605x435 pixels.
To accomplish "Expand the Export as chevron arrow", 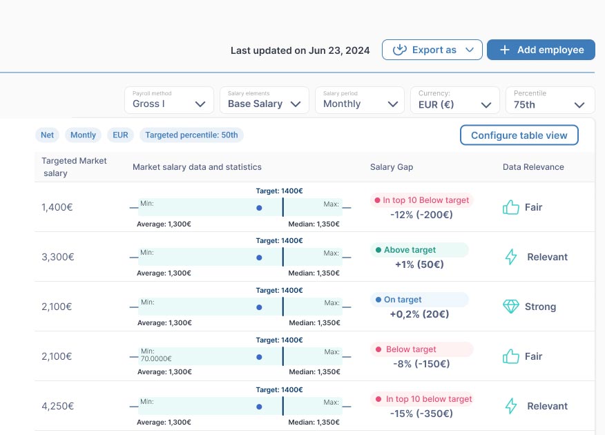I will (470, 50).
